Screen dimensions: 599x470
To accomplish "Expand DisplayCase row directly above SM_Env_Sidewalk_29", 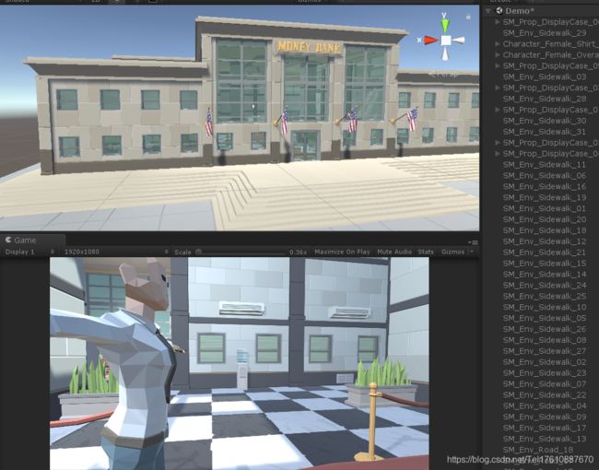I will tap(498, 22).
